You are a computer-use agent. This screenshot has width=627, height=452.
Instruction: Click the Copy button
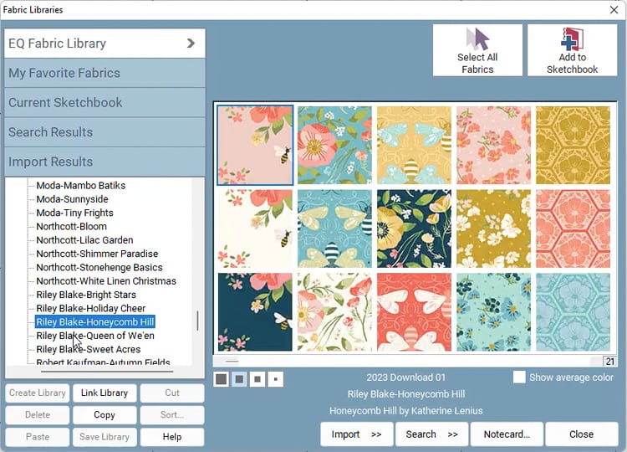pyautogui.click(x=104, y=415)
